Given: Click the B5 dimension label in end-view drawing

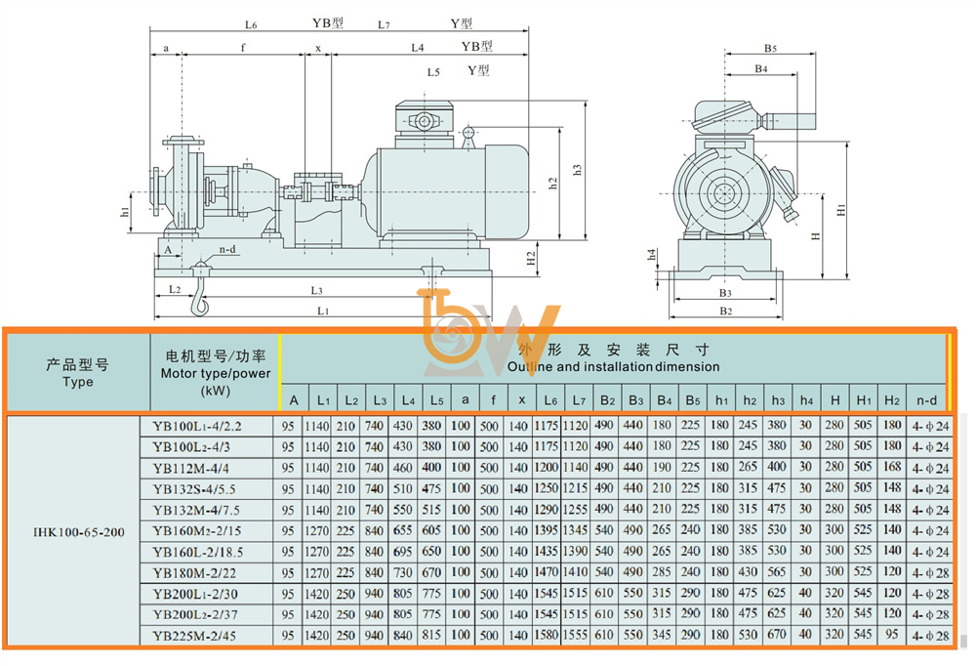Looking at the screenshot, I should (771, 48).
